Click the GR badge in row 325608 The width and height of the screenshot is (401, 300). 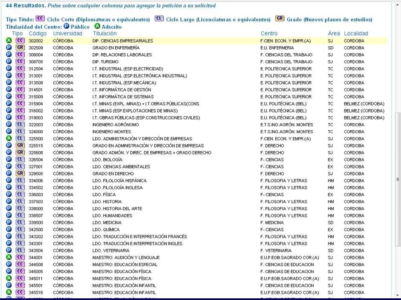coord(20,152)
